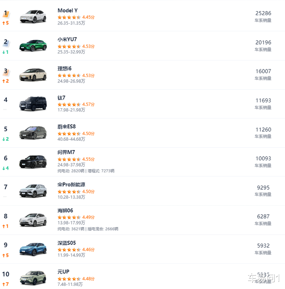Click the 元UP car image
The width and height of the screenshot is (285, 289).
pyautogui.click(x=33, y=277)
